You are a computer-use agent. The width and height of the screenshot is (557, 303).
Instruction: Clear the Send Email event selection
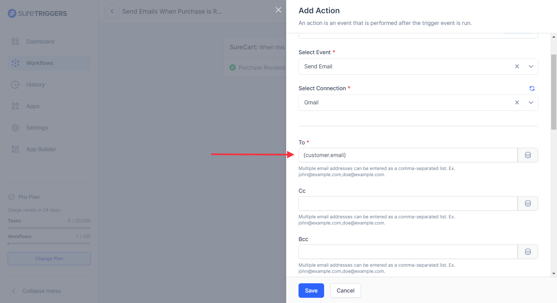click(x=517, y=67)
